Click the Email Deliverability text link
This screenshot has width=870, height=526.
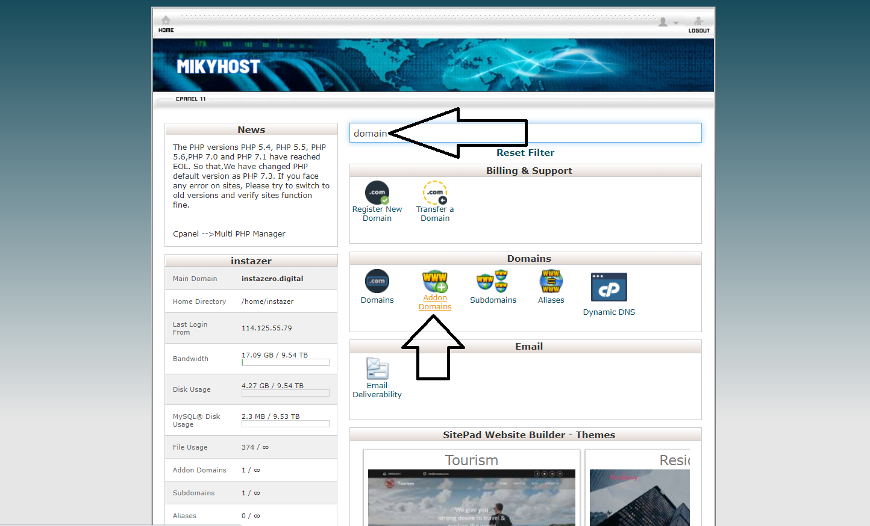point(377,390)
